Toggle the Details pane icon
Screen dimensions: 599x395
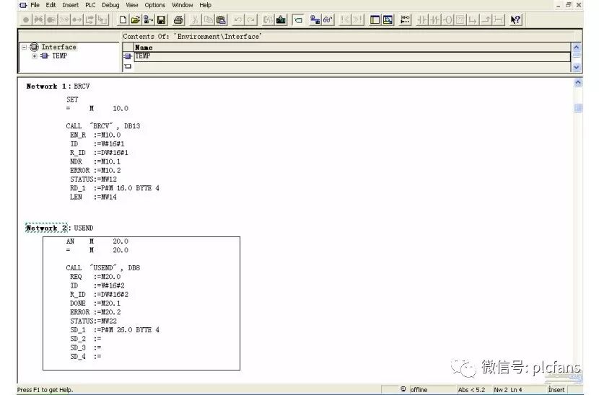[x=388, y=19]
